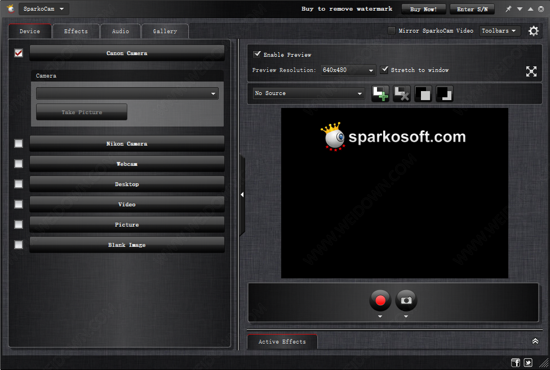Enable the Picture source checkbox
550x370 pixels.
tap(19, 224)
